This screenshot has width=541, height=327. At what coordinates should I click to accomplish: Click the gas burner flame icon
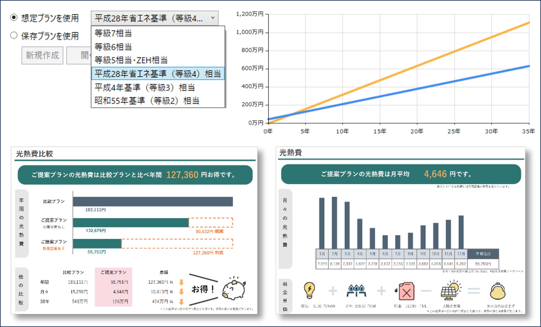(x=356, y=290)
